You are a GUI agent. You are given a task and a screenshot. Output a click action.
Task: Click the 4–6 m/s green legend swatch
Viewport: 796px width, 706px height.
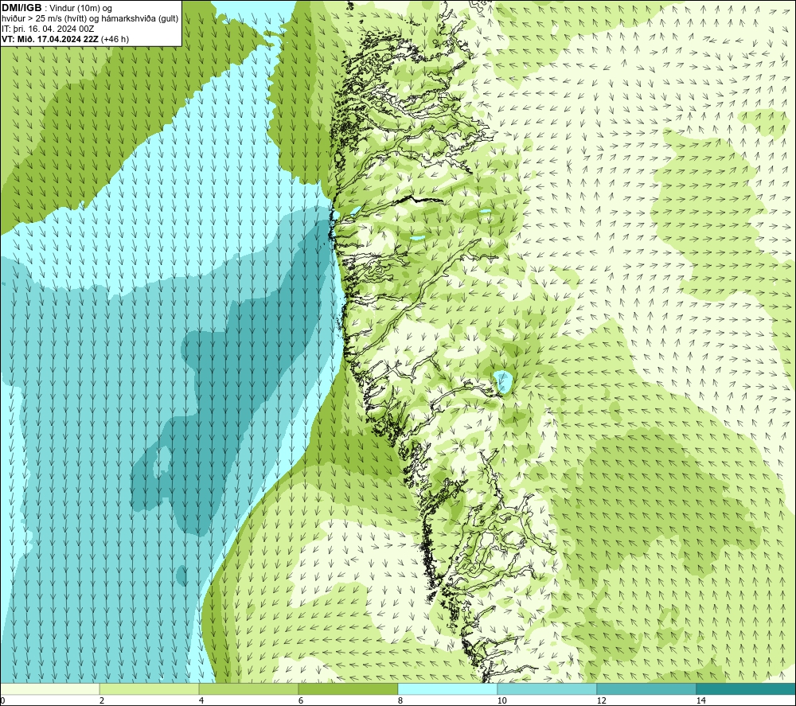(248, 688)
